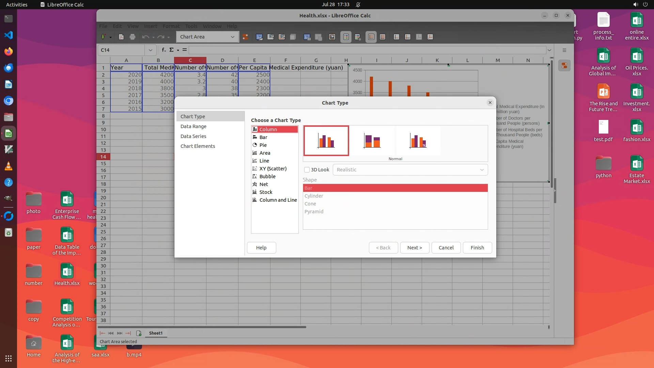
Task: Click the Next > button
Action: coord(414,248)
